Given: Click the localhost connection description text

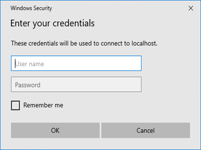Looking at the screenshot, I should (84, 43).
